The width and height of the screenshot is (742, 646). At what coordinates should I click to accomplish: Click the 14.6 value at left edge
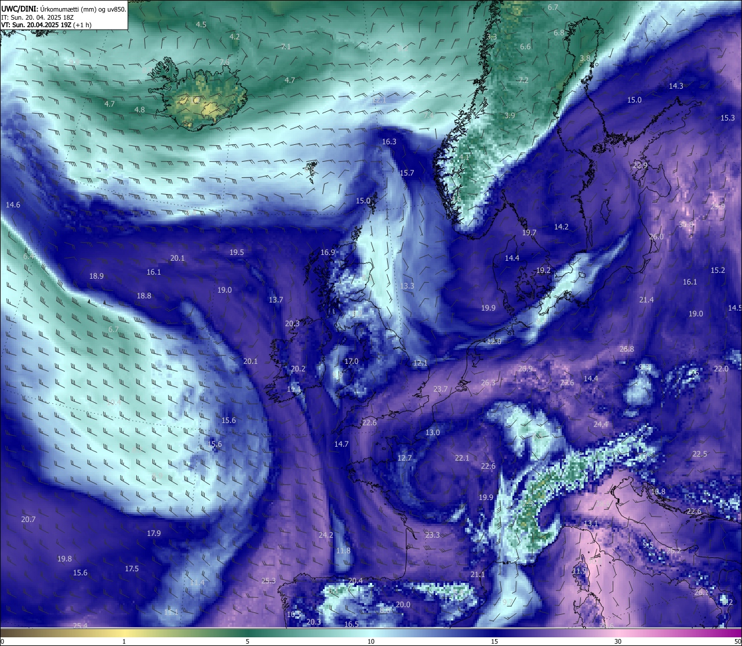13,205
